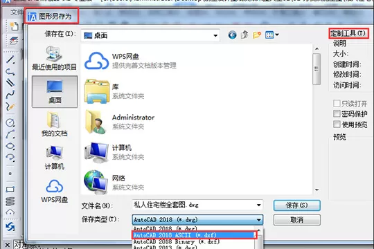Select the Rectangle tool
Viewport: 374px width, 249px height.
pos(10,190)
